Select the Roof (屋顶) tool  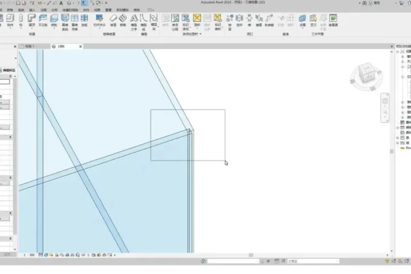point(32,21)
